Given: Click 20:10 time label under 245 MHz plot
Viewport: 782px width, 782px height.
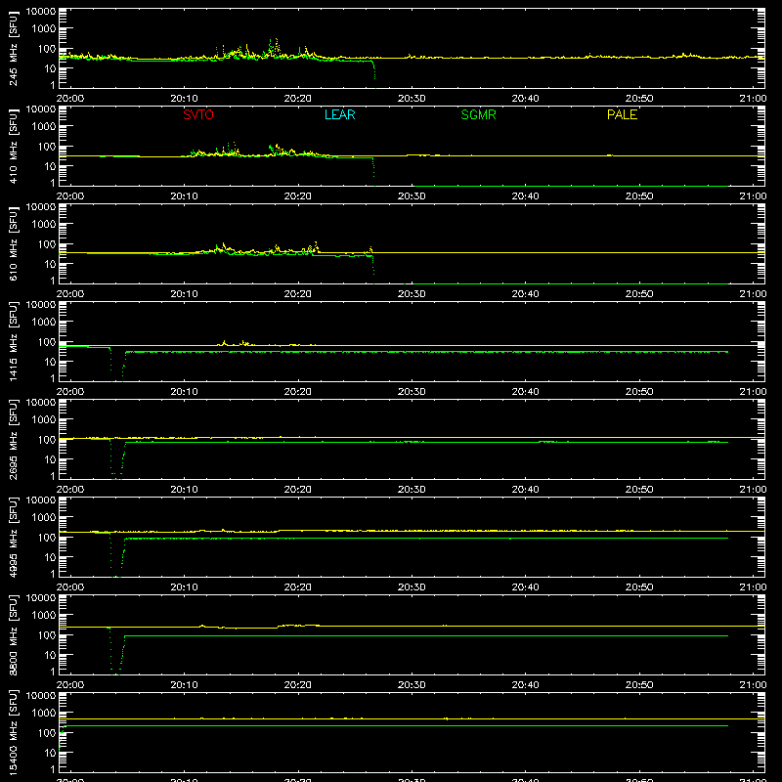Looking at the screenshot, I should [x=184, y=99].
